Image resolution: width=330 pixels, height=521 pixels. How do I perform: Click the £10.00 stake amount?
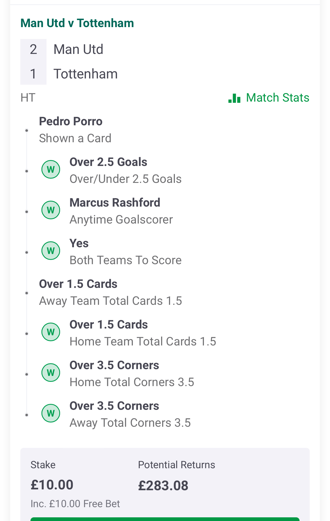pyautogui.click(x=52, y=485)
